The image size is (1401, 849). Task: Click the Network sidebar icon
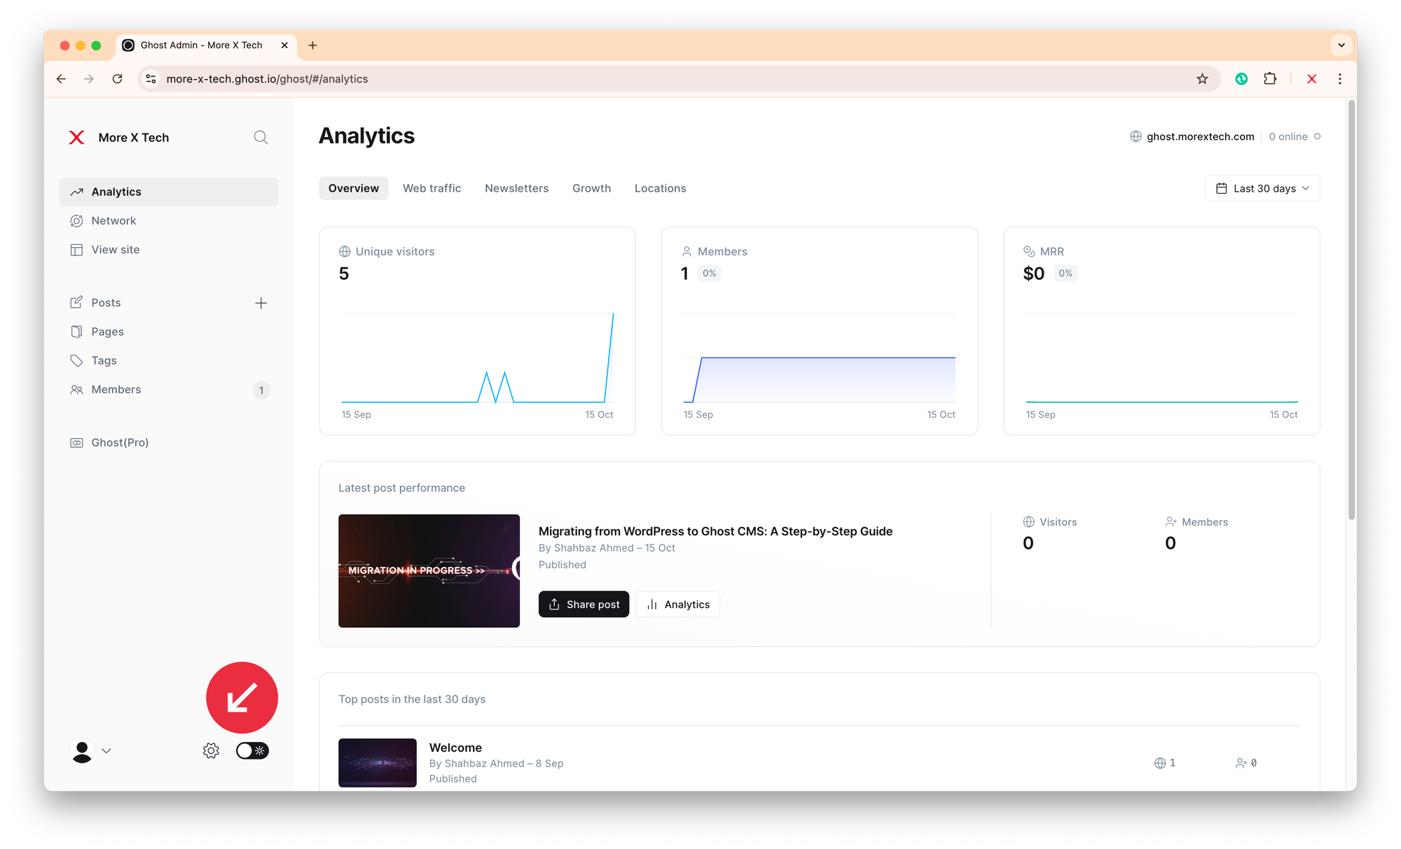point(76,221)
